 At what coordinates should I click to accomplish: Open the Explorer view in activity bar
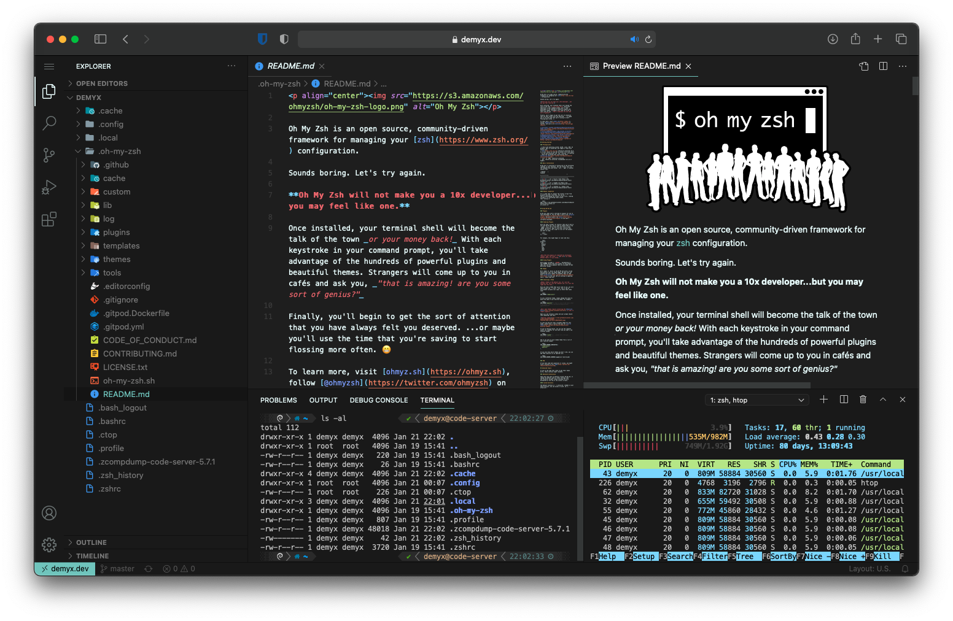[x=49, y=91]
